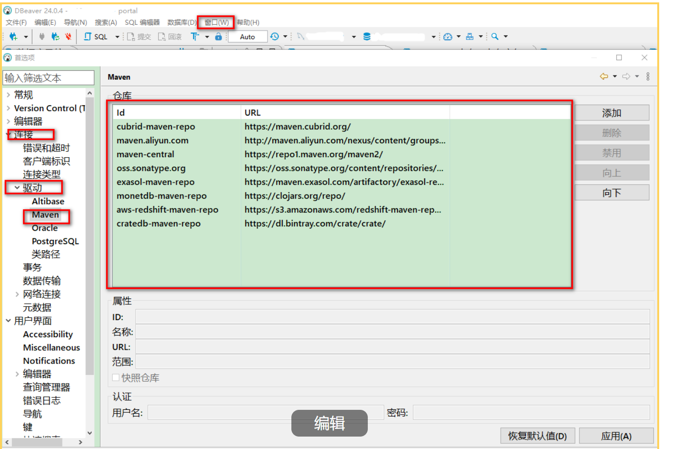Image resolution: width=684 pixels, height=449 pixels.
Task: Click the 提交 commit toolbar icon
Action: point(139,37)
